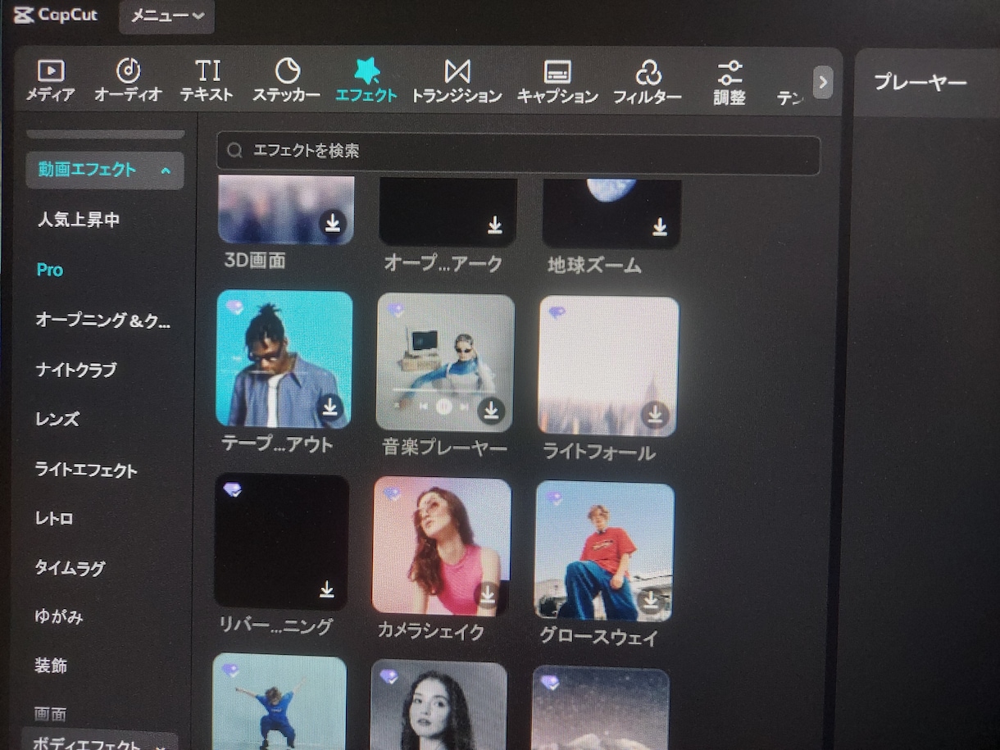Download the 音楽プレーヤー effect

[x=490, y=410]
